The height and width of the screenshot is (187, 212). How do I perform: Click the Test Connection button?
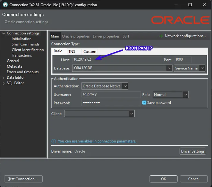click(23, 179)
